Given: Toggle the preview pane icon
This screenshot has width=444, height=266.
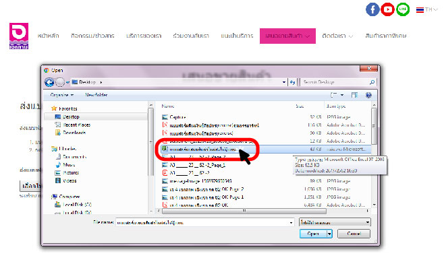Looking at the screenshot, I should (354, 95).
